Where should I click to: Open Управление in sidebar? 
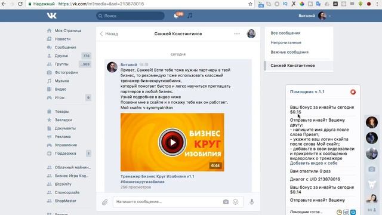coord(66,145)
